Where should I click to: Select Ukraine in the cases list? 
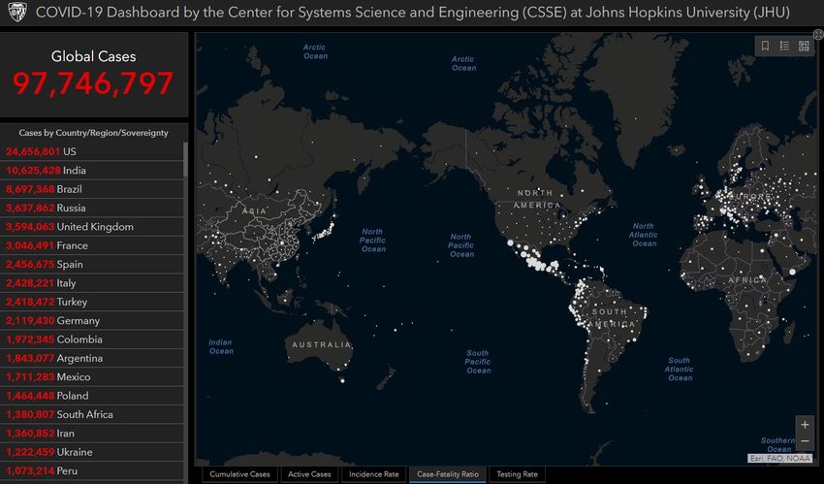click(x=91, y=452)
